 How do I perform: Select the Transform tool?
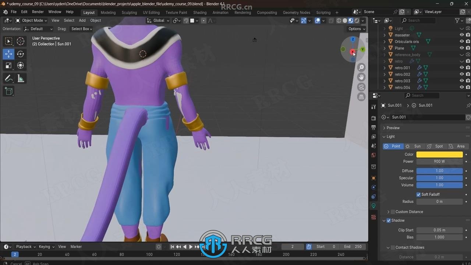click(21, 66)
